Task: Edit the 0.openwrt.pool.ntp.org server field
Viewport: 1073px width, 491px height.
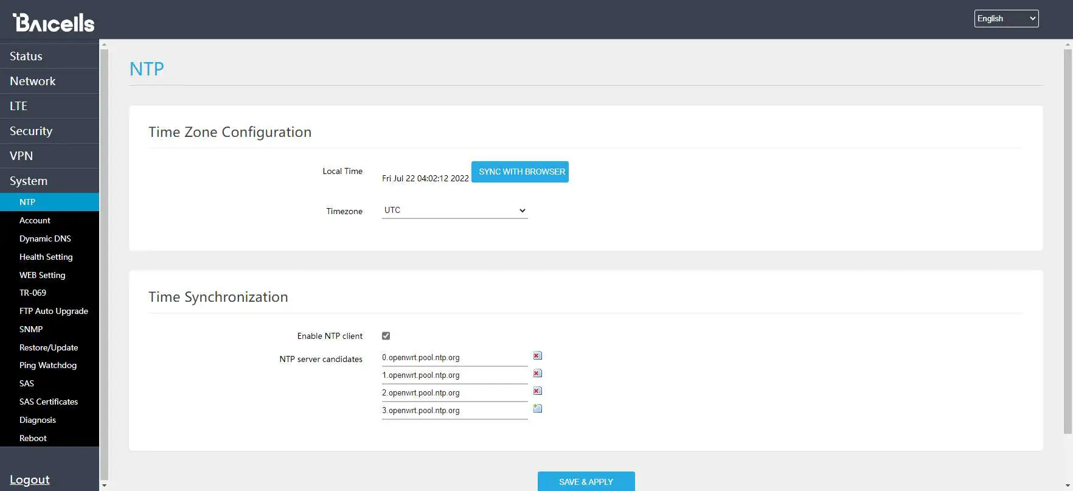Action: [x=454, y=358]
